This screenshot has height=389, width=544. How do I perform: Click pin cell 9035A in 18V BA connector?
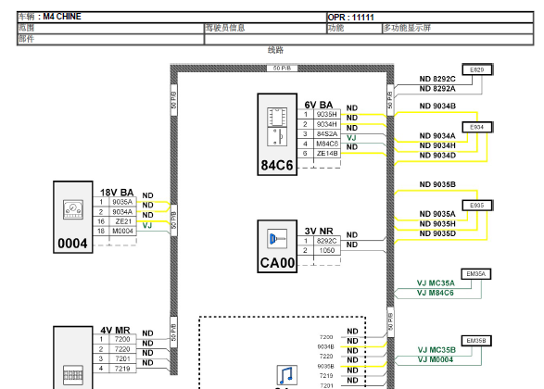click(123, 202)
